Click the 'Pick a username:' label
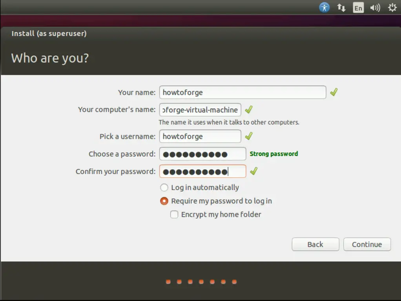Viewport: 401px width, 301px height. point(128,136)
